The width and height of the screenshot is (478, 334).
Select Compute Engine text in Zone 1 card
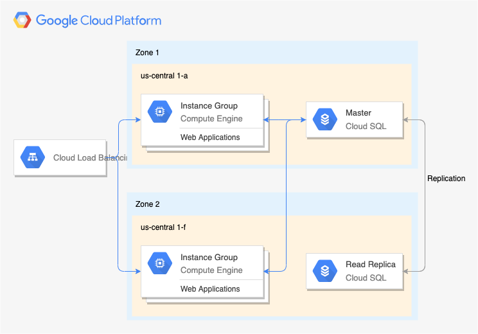[x=211, y=119]
